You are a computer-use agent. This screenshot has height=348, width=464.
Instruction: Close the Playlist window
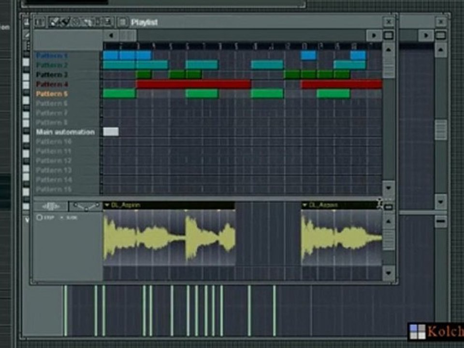pyautogui.click(x=389, y=22)
